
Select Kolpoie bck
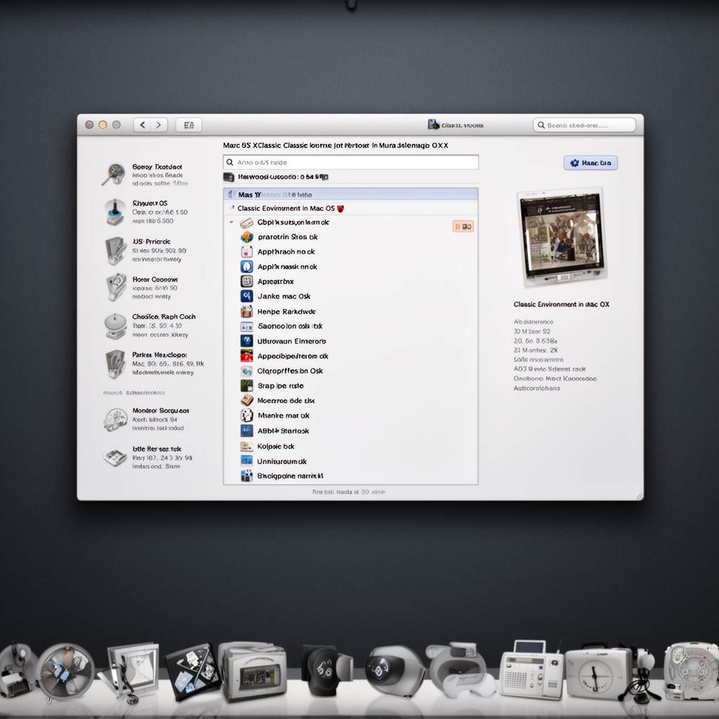[351, 446]
